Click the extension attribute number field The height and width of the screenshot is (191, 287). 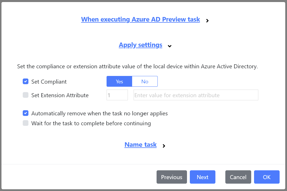click(x=117, y=95)
